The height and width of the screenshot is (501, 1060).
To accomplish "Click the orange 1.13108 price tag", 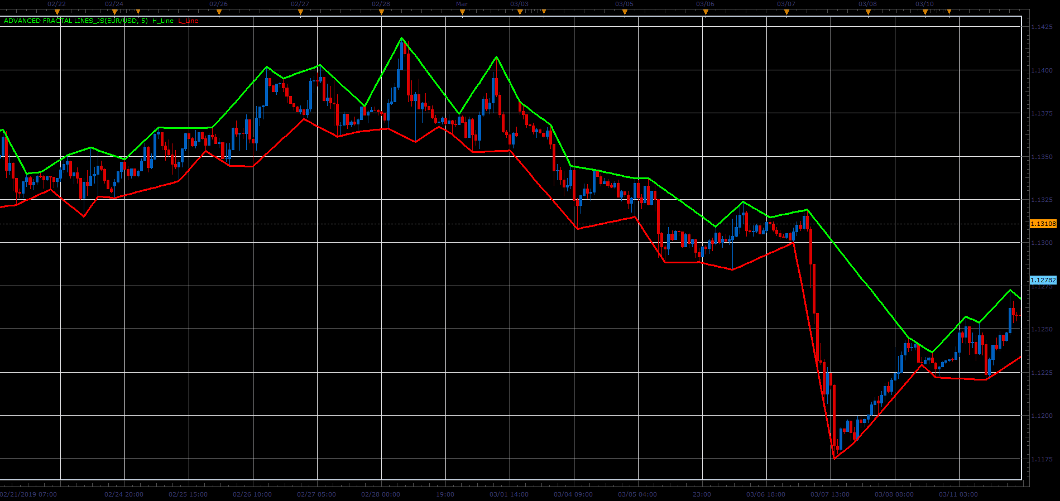I will [x=1043, y=224].
